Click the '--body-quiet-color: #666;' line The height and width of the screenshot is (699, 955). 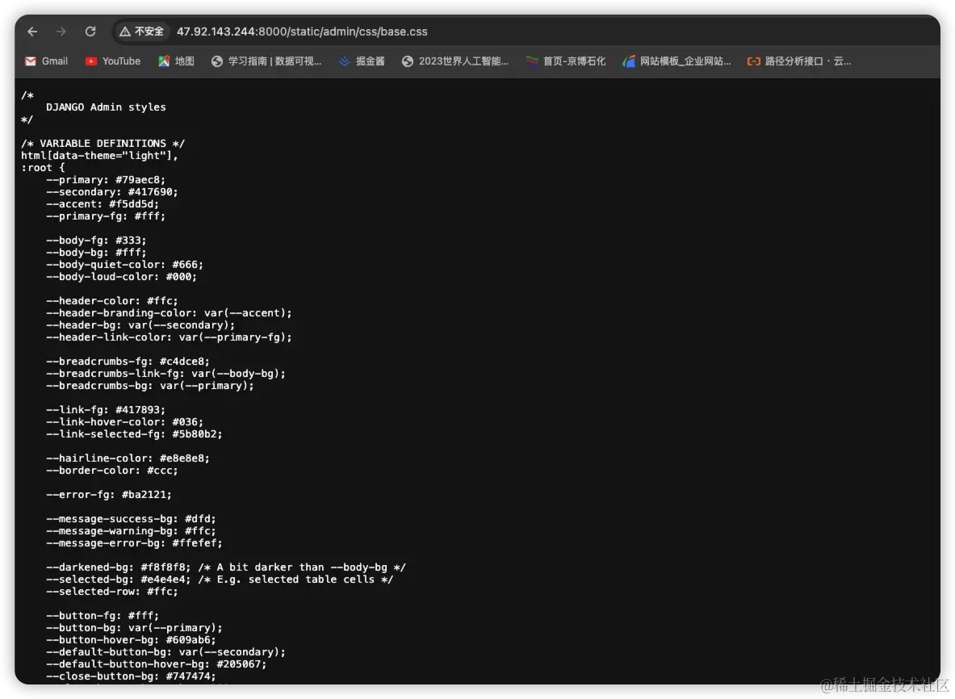click(x=124, y=265)
